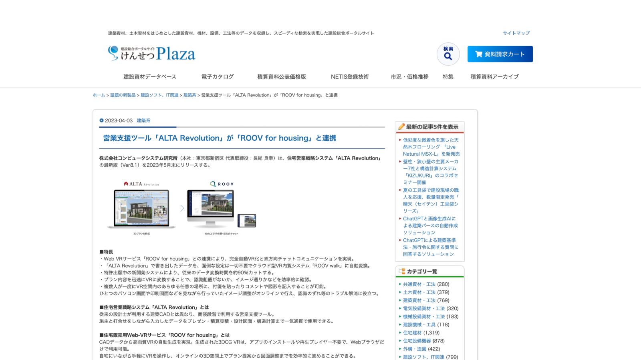Viewport: 641px width, 360px height.
Task: Open 話題の新製品 breadcrumb link
Action: point(123,95)
